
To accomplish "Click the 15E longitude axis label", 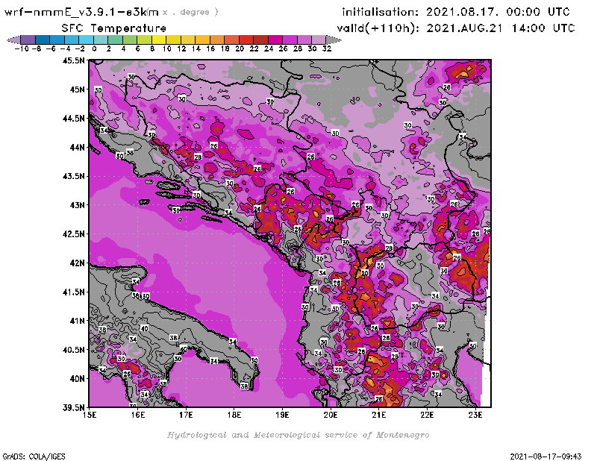I will [90, 415].
